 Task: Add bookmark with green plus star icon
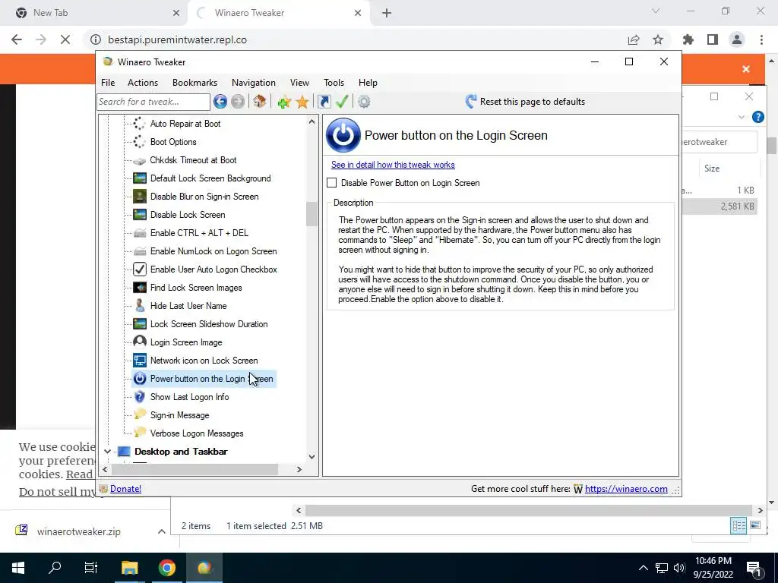pyautogui.click(x=284, y=102)
